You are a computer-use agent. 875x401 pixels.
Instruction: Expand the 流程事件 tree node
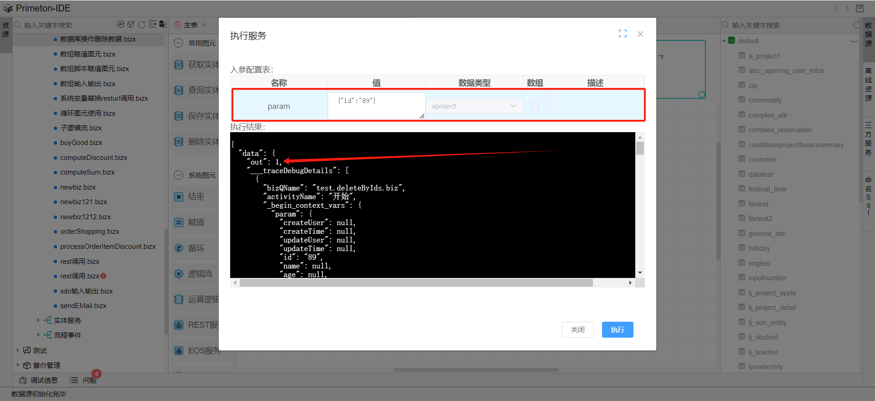pos(38,335)
